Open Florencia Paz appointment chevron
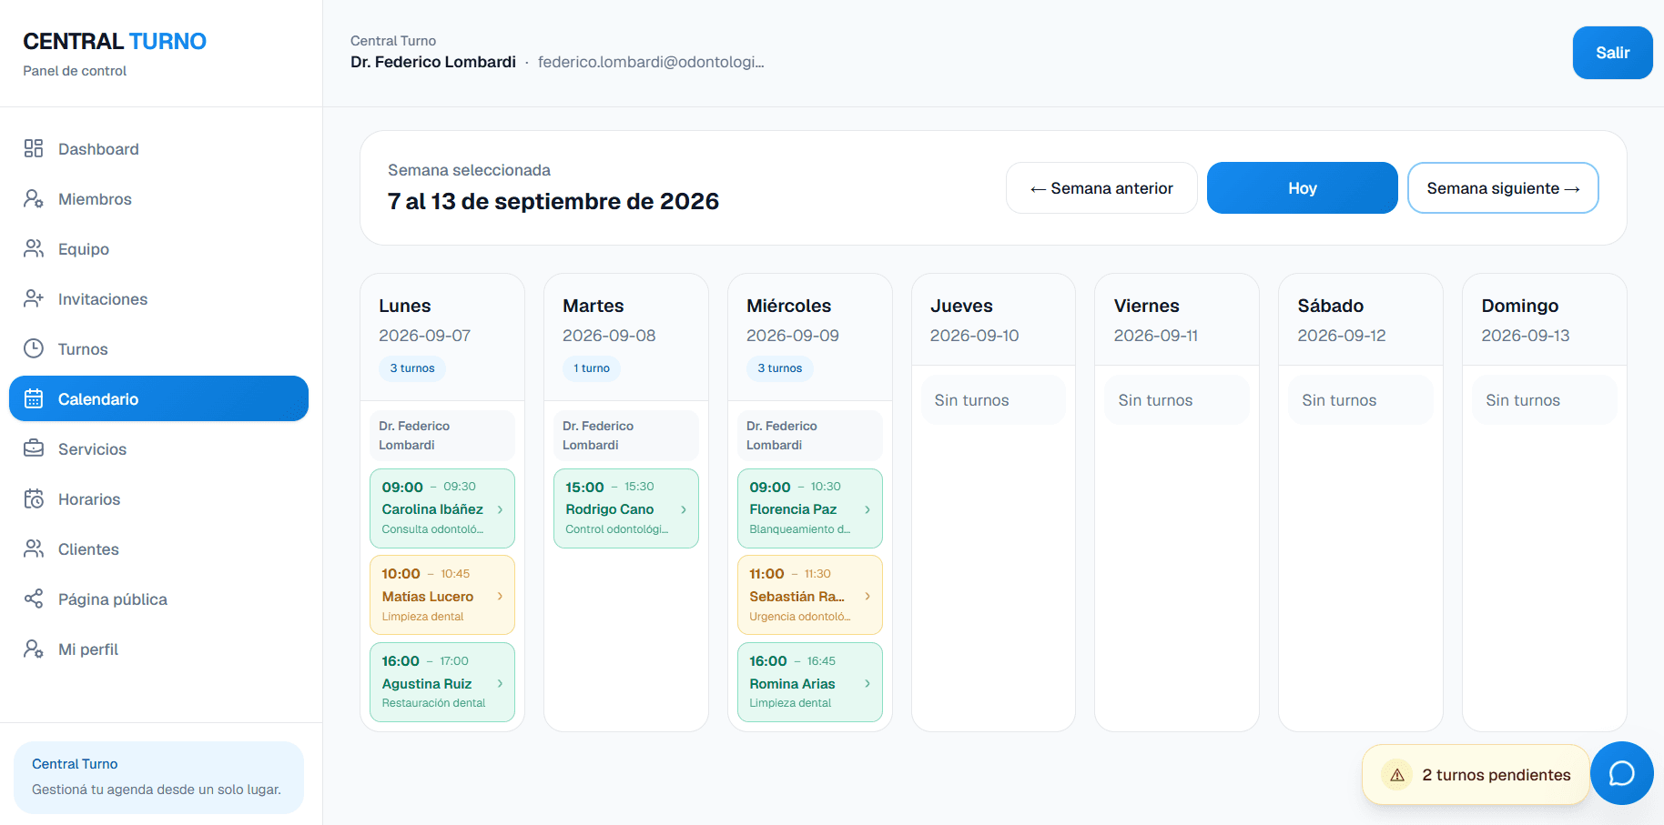The width and height of the screenshot is (1664, 825). click(x=868, y=509)
